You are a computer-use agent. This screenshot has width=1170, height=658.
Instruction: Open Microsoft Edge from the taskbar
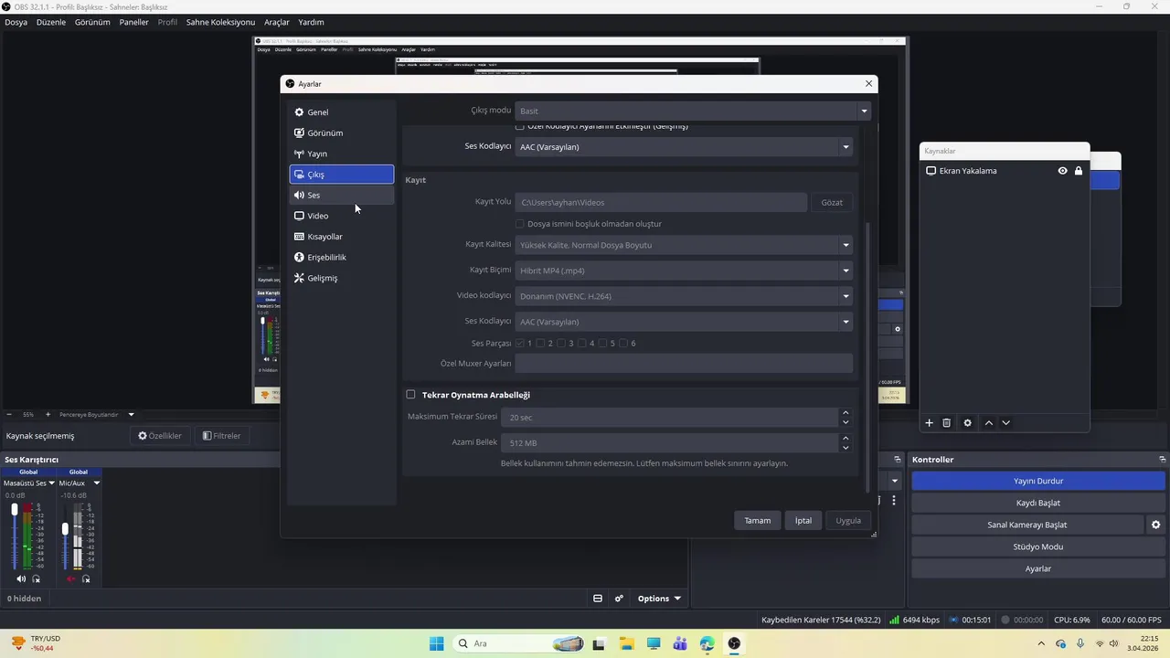click(707, 643)
